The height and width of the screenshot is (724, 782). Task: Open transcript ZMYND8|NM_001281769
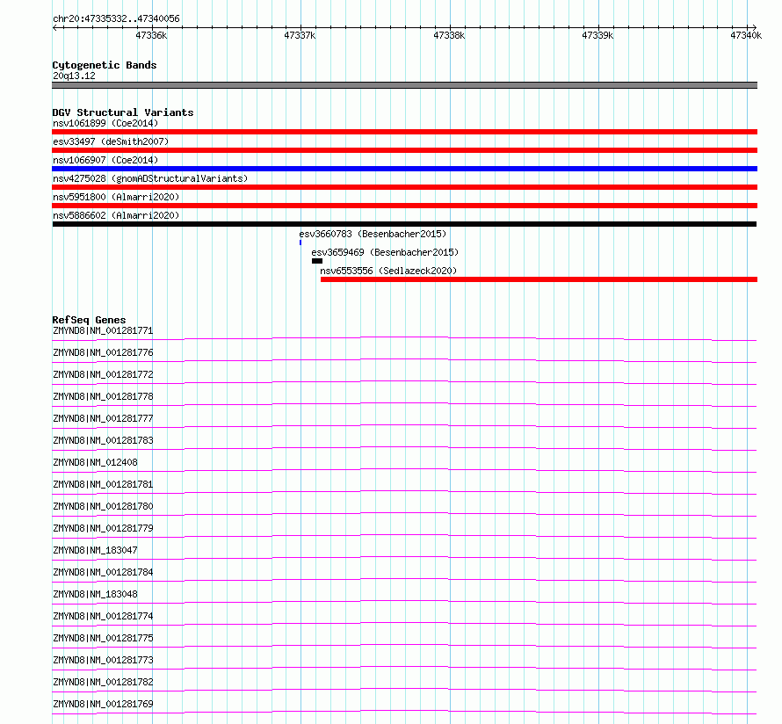(x=103, y=704)
